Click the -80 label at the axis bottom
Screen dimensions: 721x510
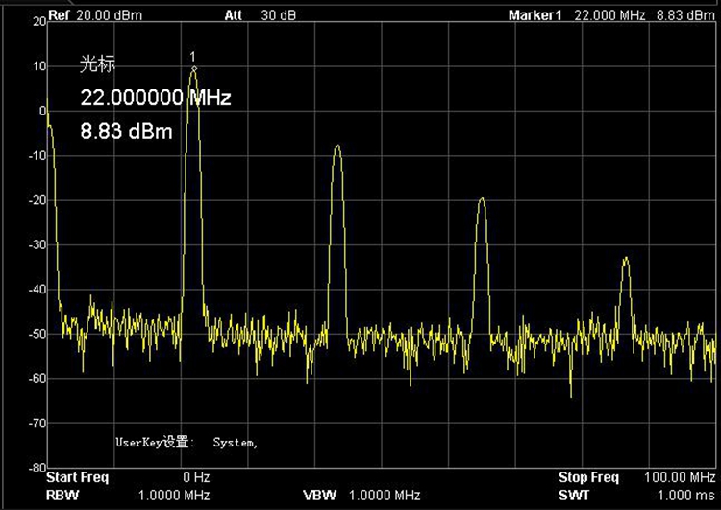pos(37,468)
